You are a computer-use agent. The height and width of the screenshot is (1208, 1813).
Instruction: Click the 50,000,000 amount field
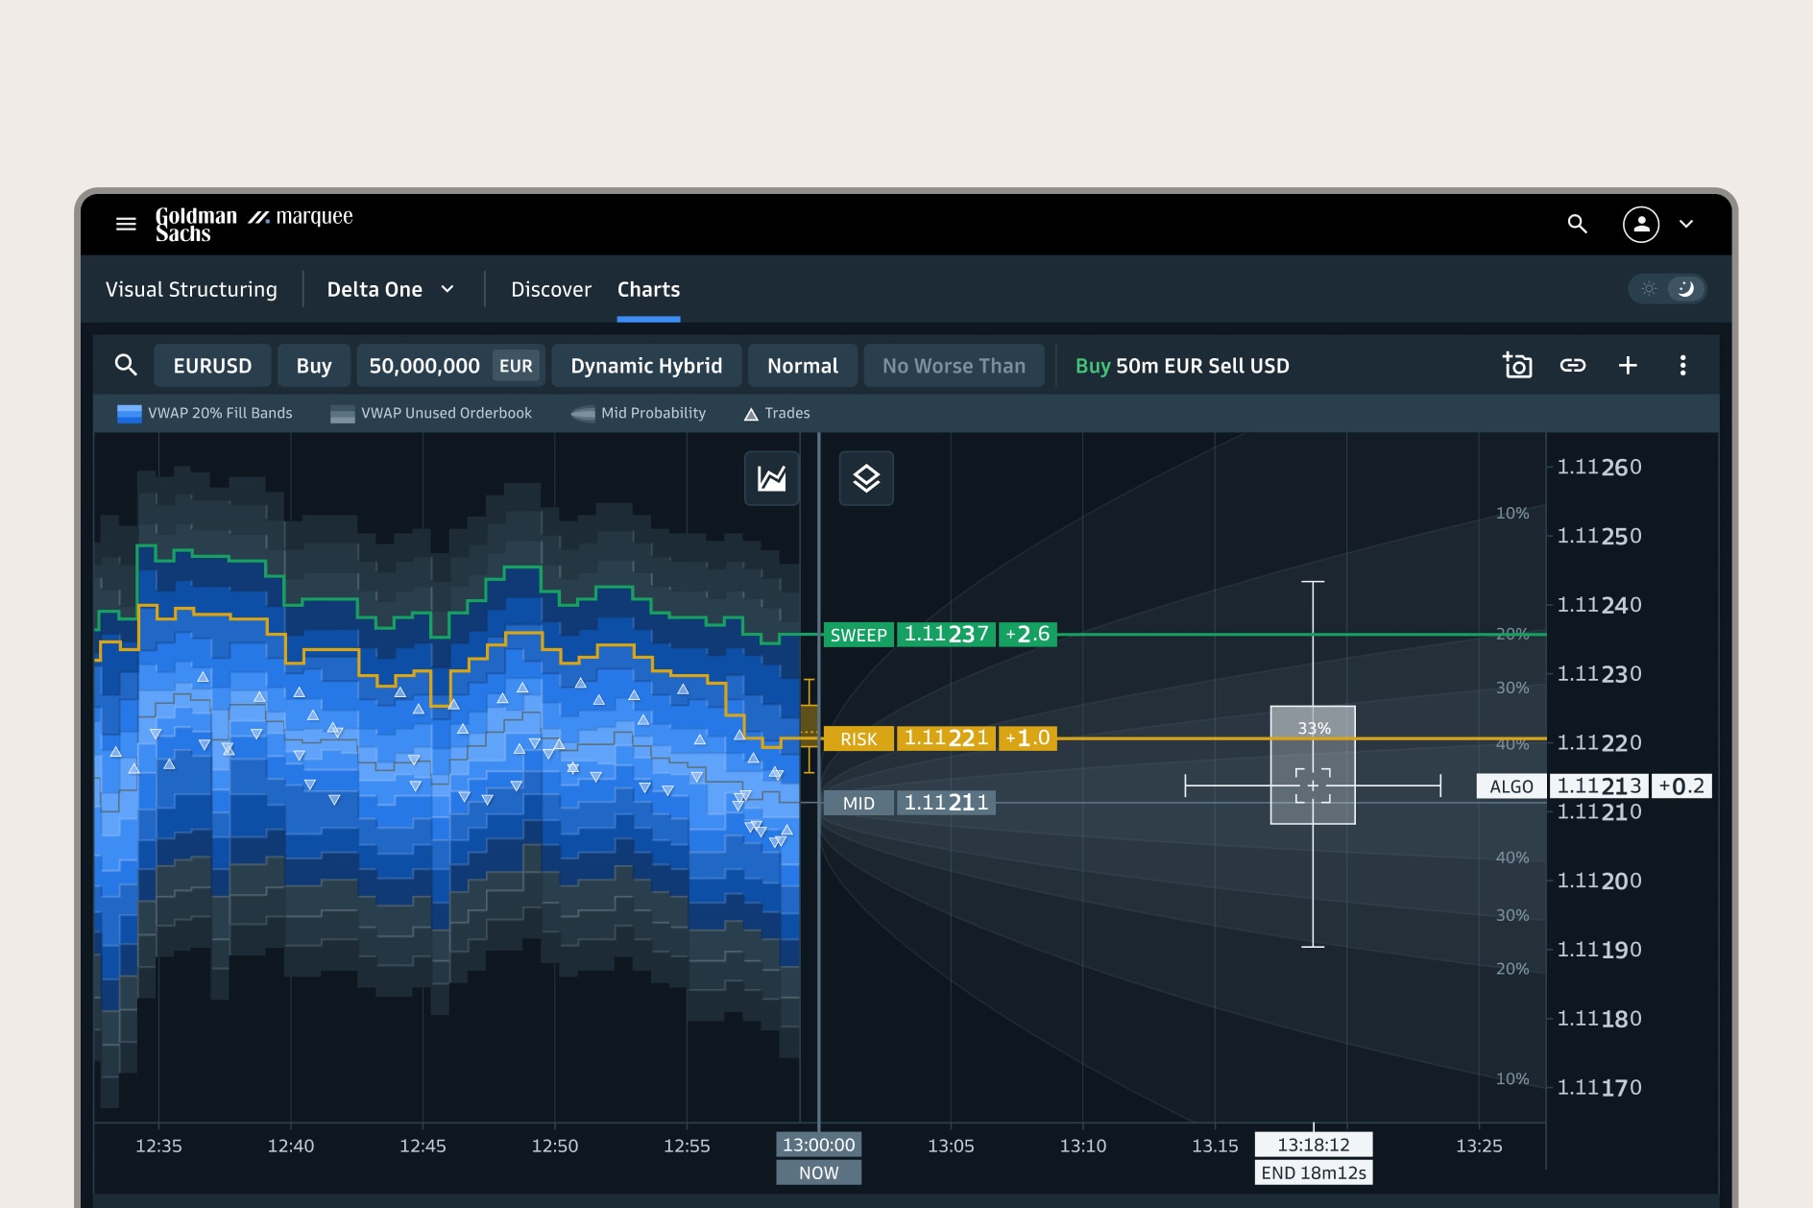tap(424, 366)
